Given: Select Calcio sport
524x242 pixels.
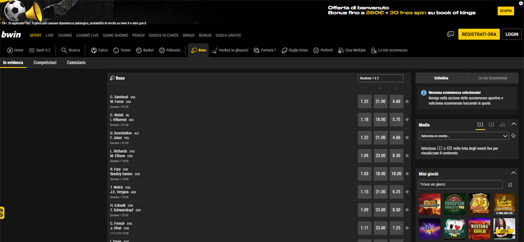Looking at the screenshot, I should pos(99,50).
